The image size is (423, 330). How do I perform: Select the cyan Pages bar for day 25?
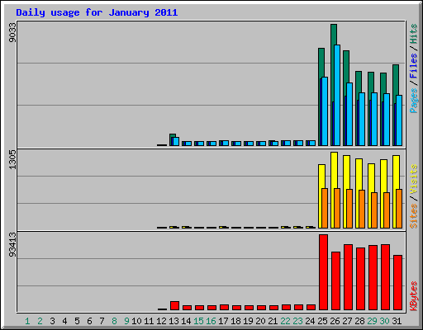[x=325, y=111]
